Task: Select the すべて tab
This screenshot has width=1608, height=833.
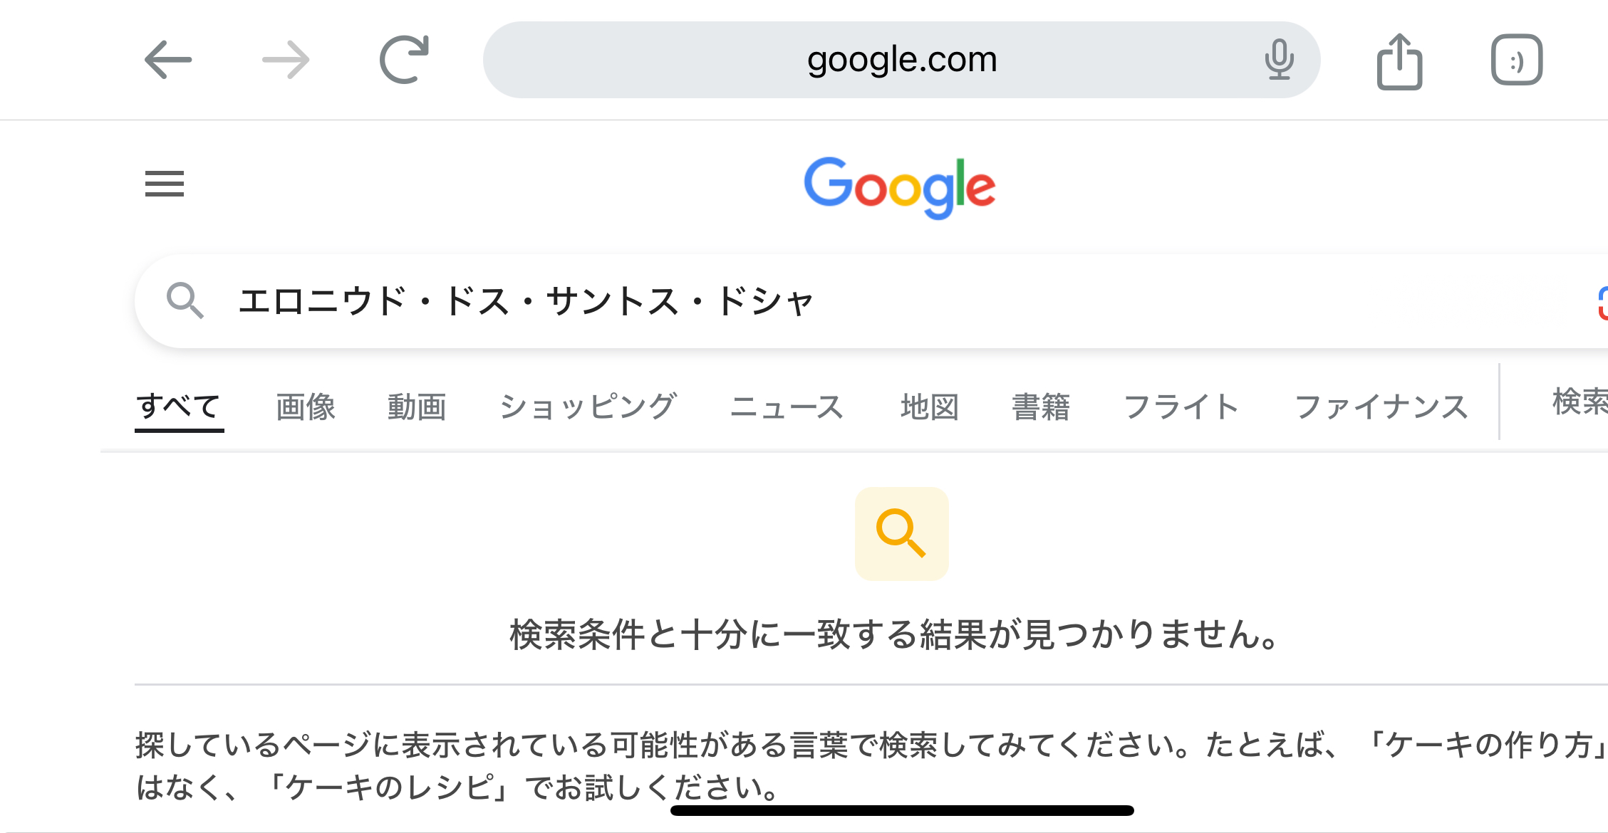Action: (x=179, y=407)
